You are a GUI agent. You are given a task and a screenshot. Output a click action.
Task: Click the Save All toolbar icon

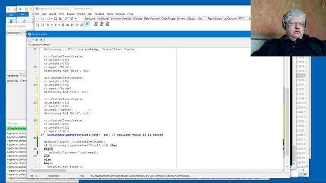click(60, 19)
